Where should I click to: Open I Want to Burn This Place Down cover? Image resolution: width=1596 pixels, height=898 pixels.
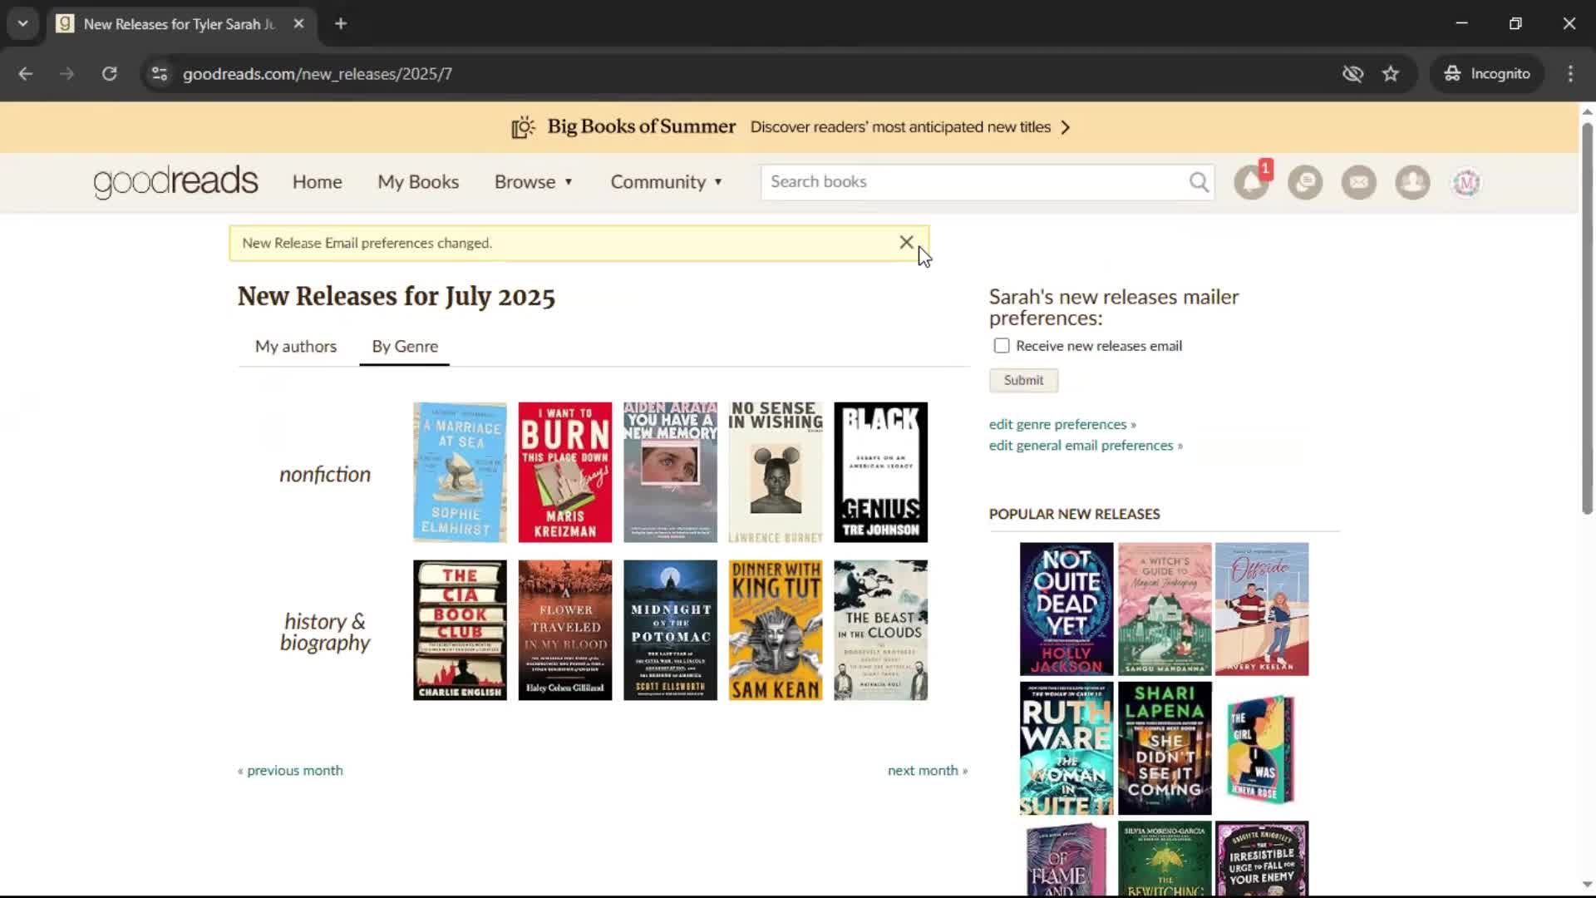point(565,472)
